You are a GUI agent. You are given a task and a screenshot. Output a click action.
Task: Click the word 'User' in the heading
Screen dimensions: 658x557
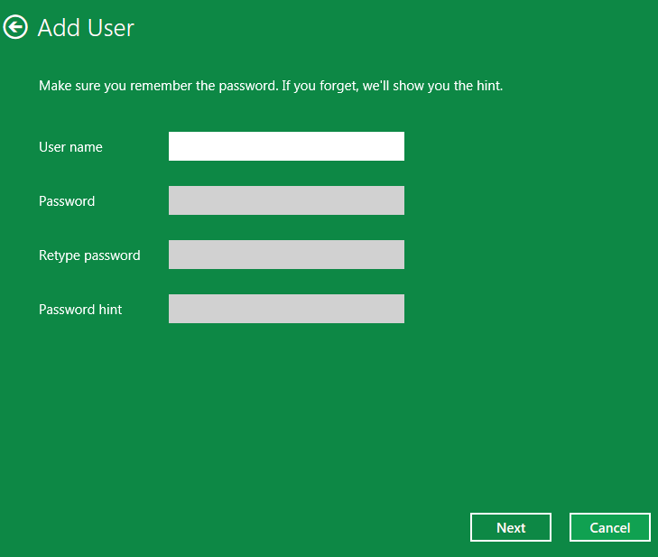111,28
